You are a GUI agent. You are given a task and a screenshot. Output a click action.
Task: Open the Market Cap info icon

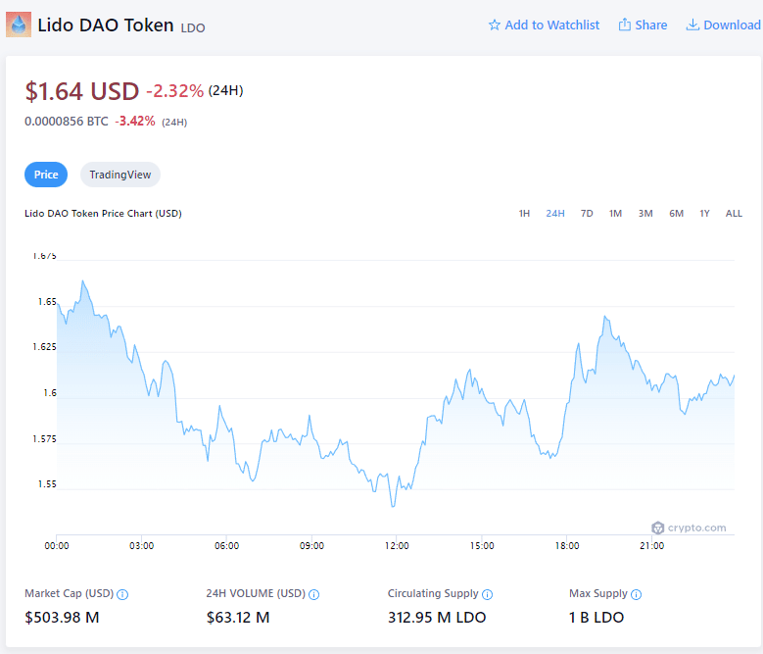point(122,594)
